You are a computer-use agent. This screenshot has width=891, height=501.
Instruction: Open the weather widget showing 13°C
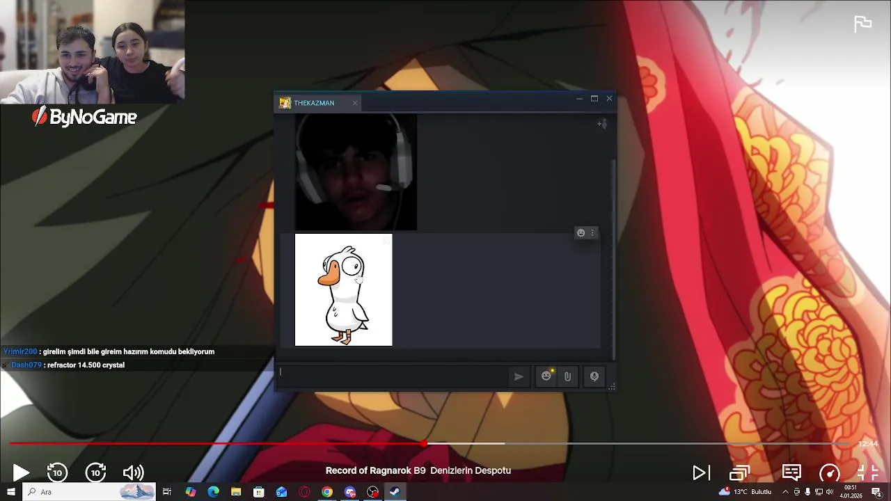pyautogui.click(x=745, y=492)
